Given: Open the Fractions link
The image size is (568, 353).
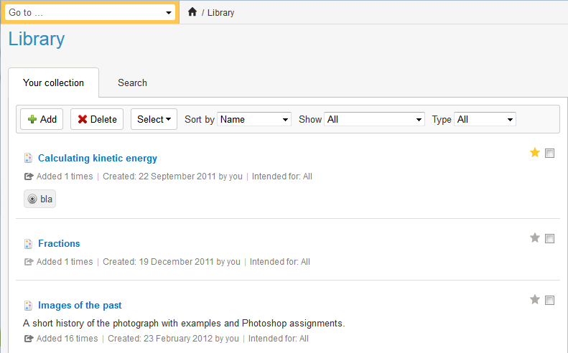Looking at the screenshot, I should (x=59, y=243).
